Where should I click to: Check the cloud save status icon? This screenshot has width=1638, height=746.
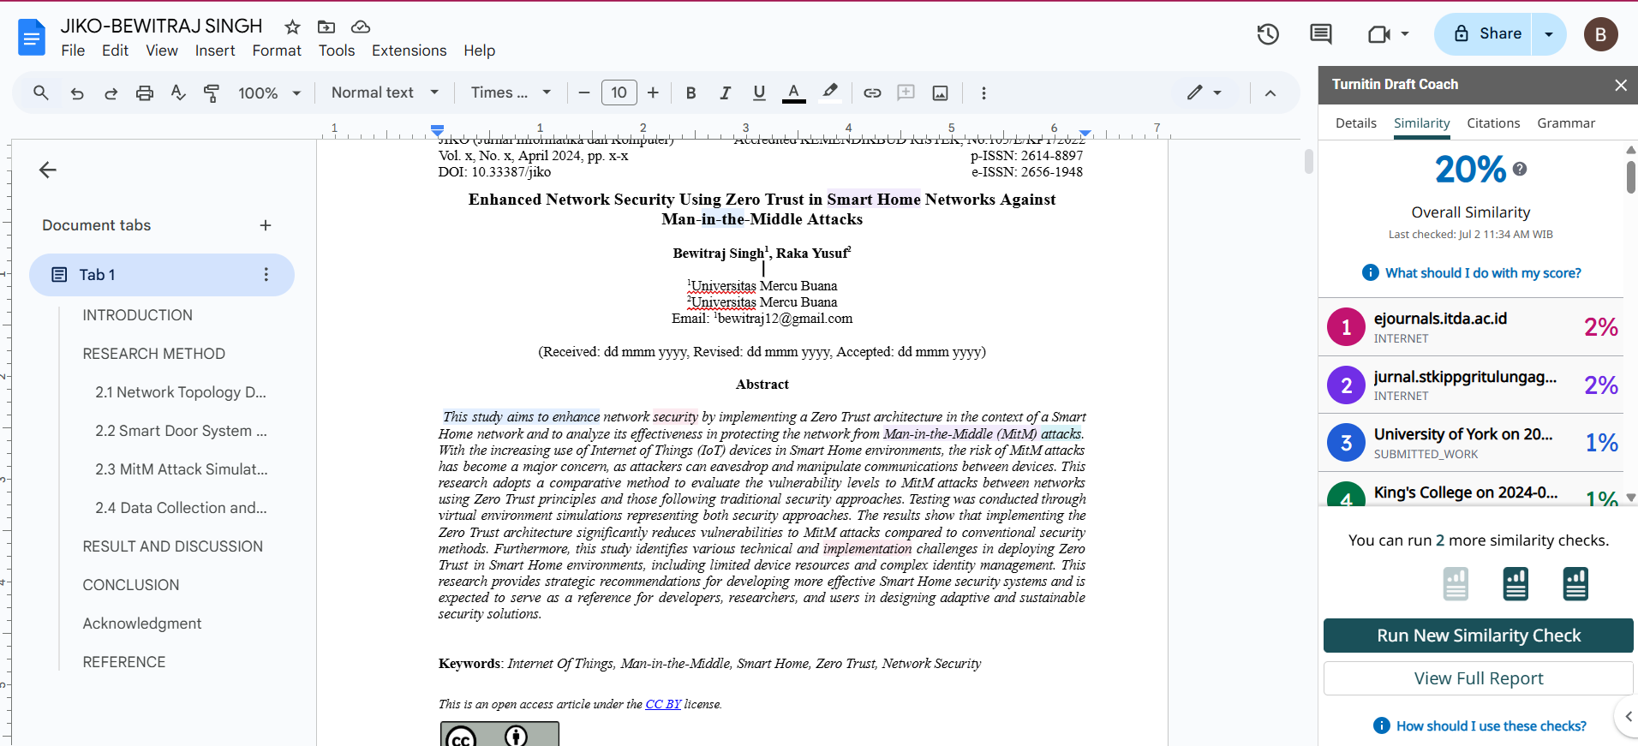coord(361,27)
